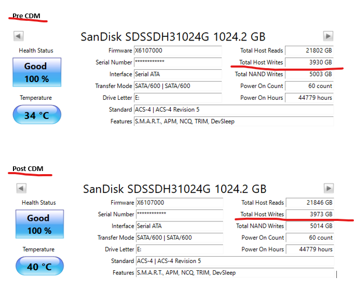Click SanDisk model title in Post CDM panel

(x=175, y=189)
